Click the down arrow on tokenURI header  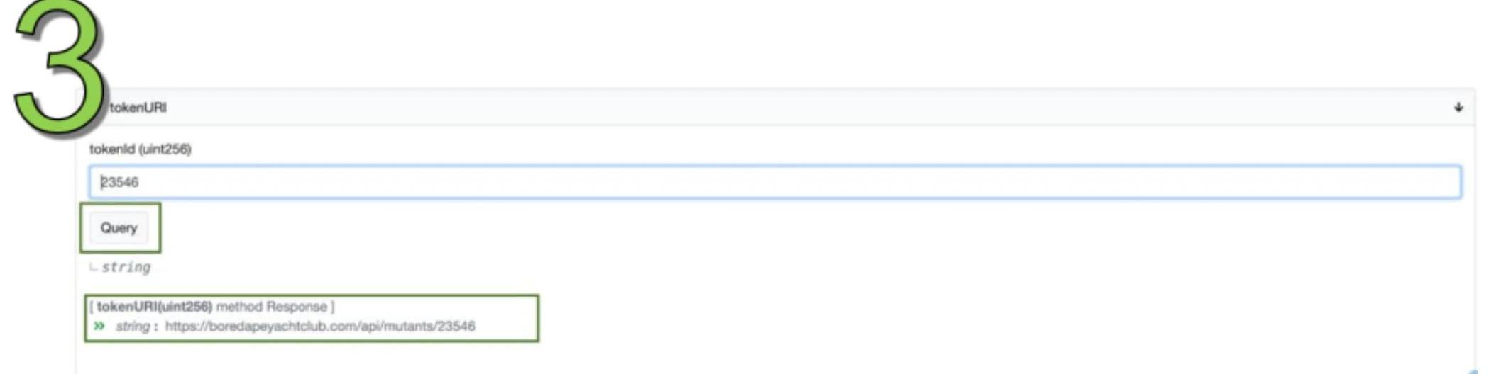pyautogui.click(x=1458, y=108)
